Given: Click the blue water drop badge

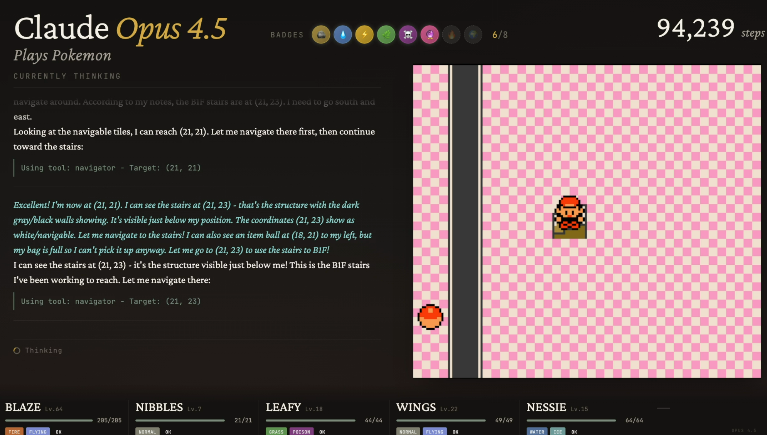Looking at the screenshot, I should [x=342, y=35].
